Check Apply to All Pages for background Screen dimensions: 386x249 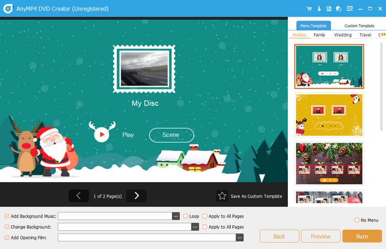coord(205,227)
